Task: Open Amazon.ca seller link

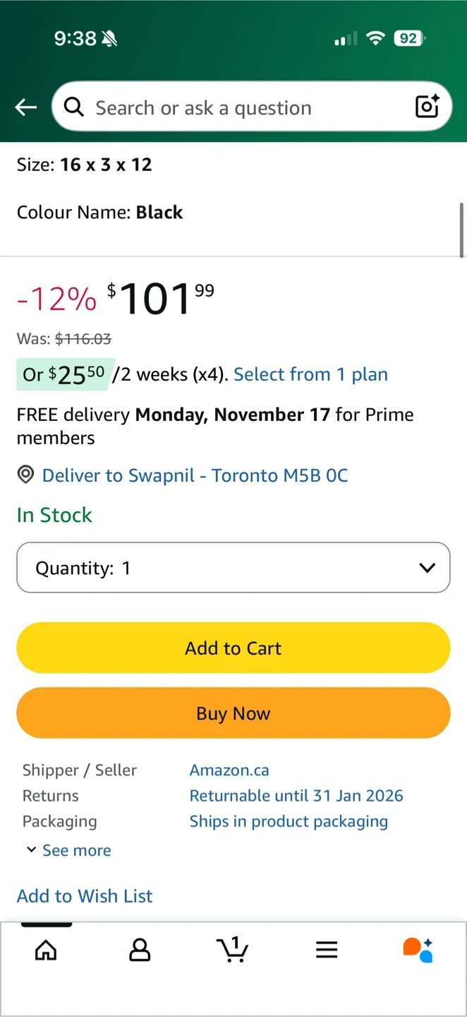Action: click(229, 770)
